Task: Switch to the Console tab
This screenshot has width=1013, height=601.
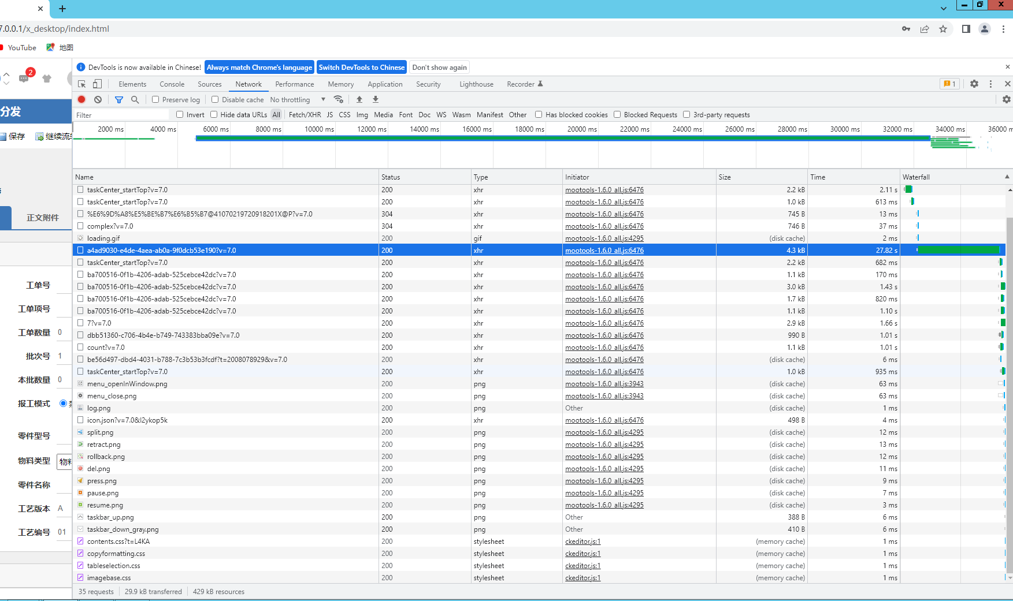Action: 172,84
